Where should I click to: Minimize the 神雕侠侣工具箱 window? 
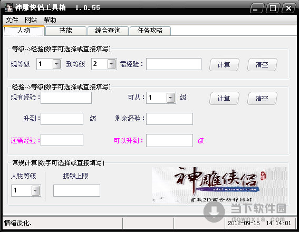tap(256, 8)
